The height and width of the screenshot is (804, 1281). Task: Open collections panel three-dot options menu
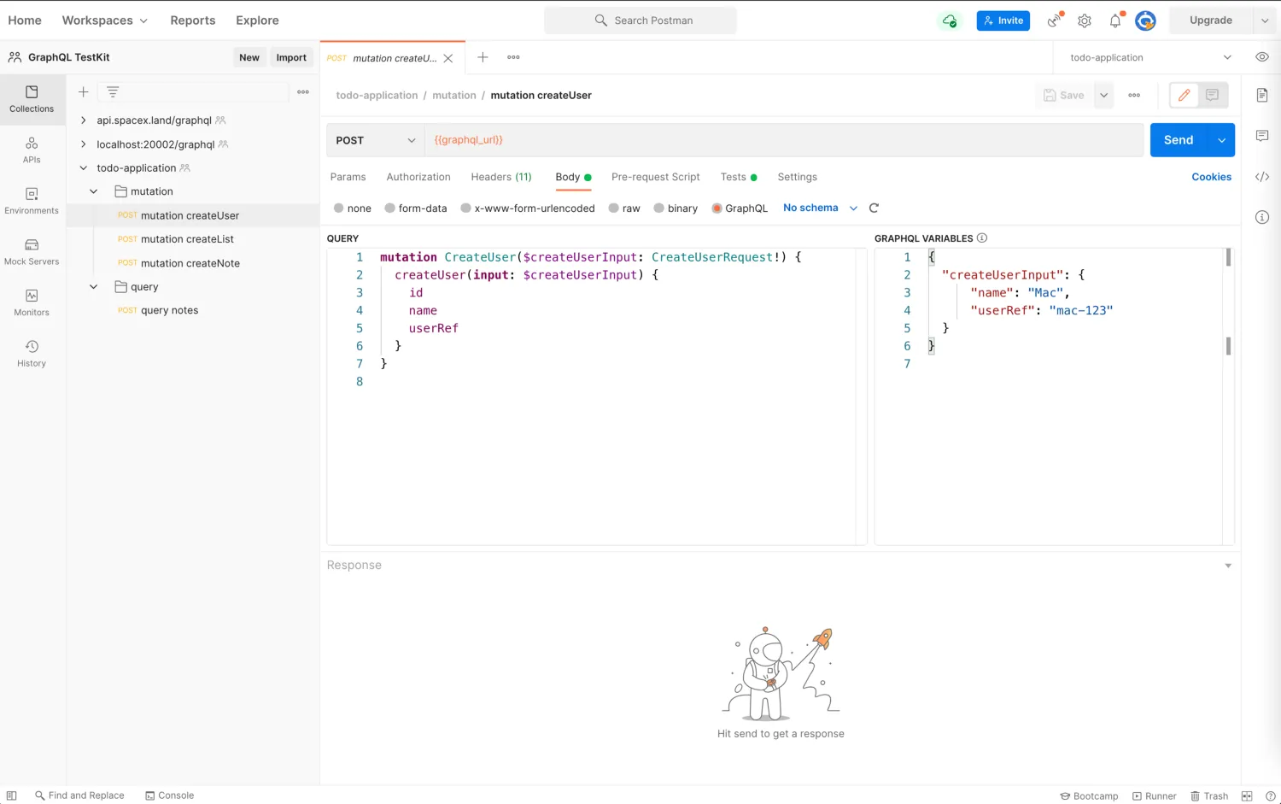tap(303, 91)
